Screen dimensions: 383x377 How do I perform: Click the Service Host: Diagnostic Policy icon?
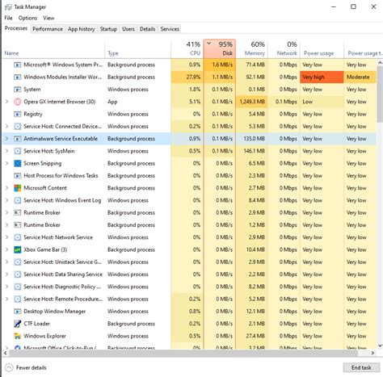pyautogui.click(x=18, y=287)
